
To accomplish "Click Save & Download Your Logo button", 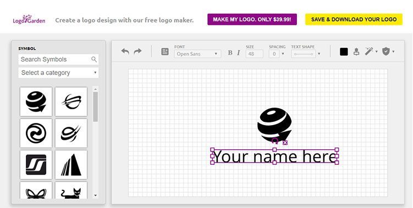I will (354, 19).
